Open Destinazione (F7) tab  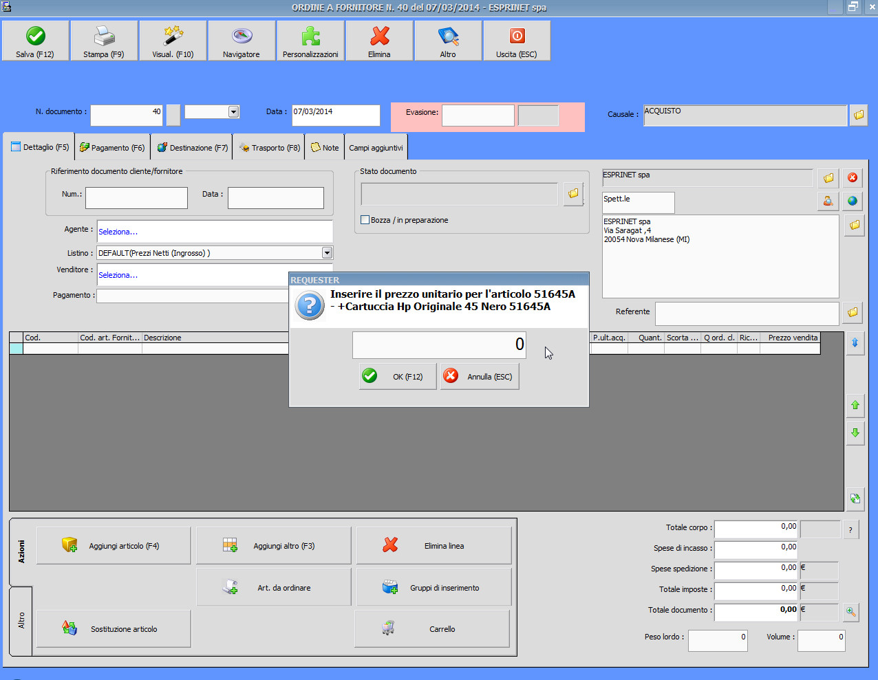[192, 148]
